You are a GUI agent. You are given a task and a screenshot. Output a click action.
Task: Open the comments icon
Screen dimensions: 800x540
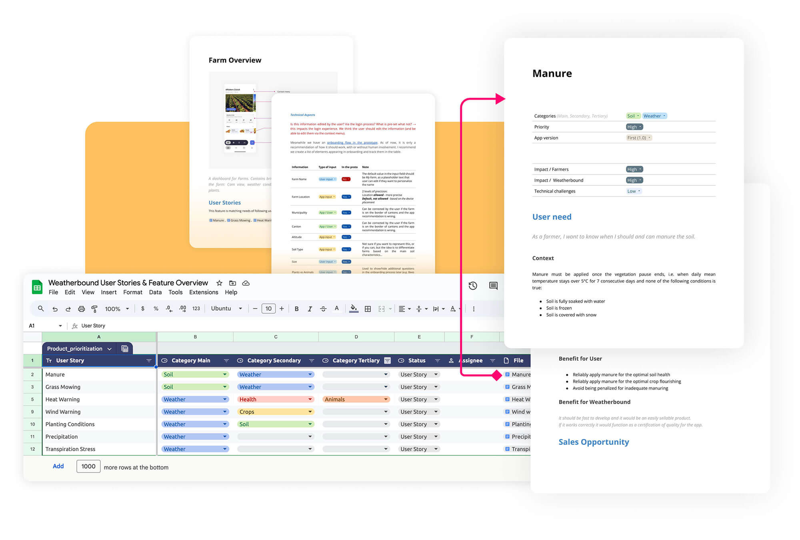click(x=493, y=285)
